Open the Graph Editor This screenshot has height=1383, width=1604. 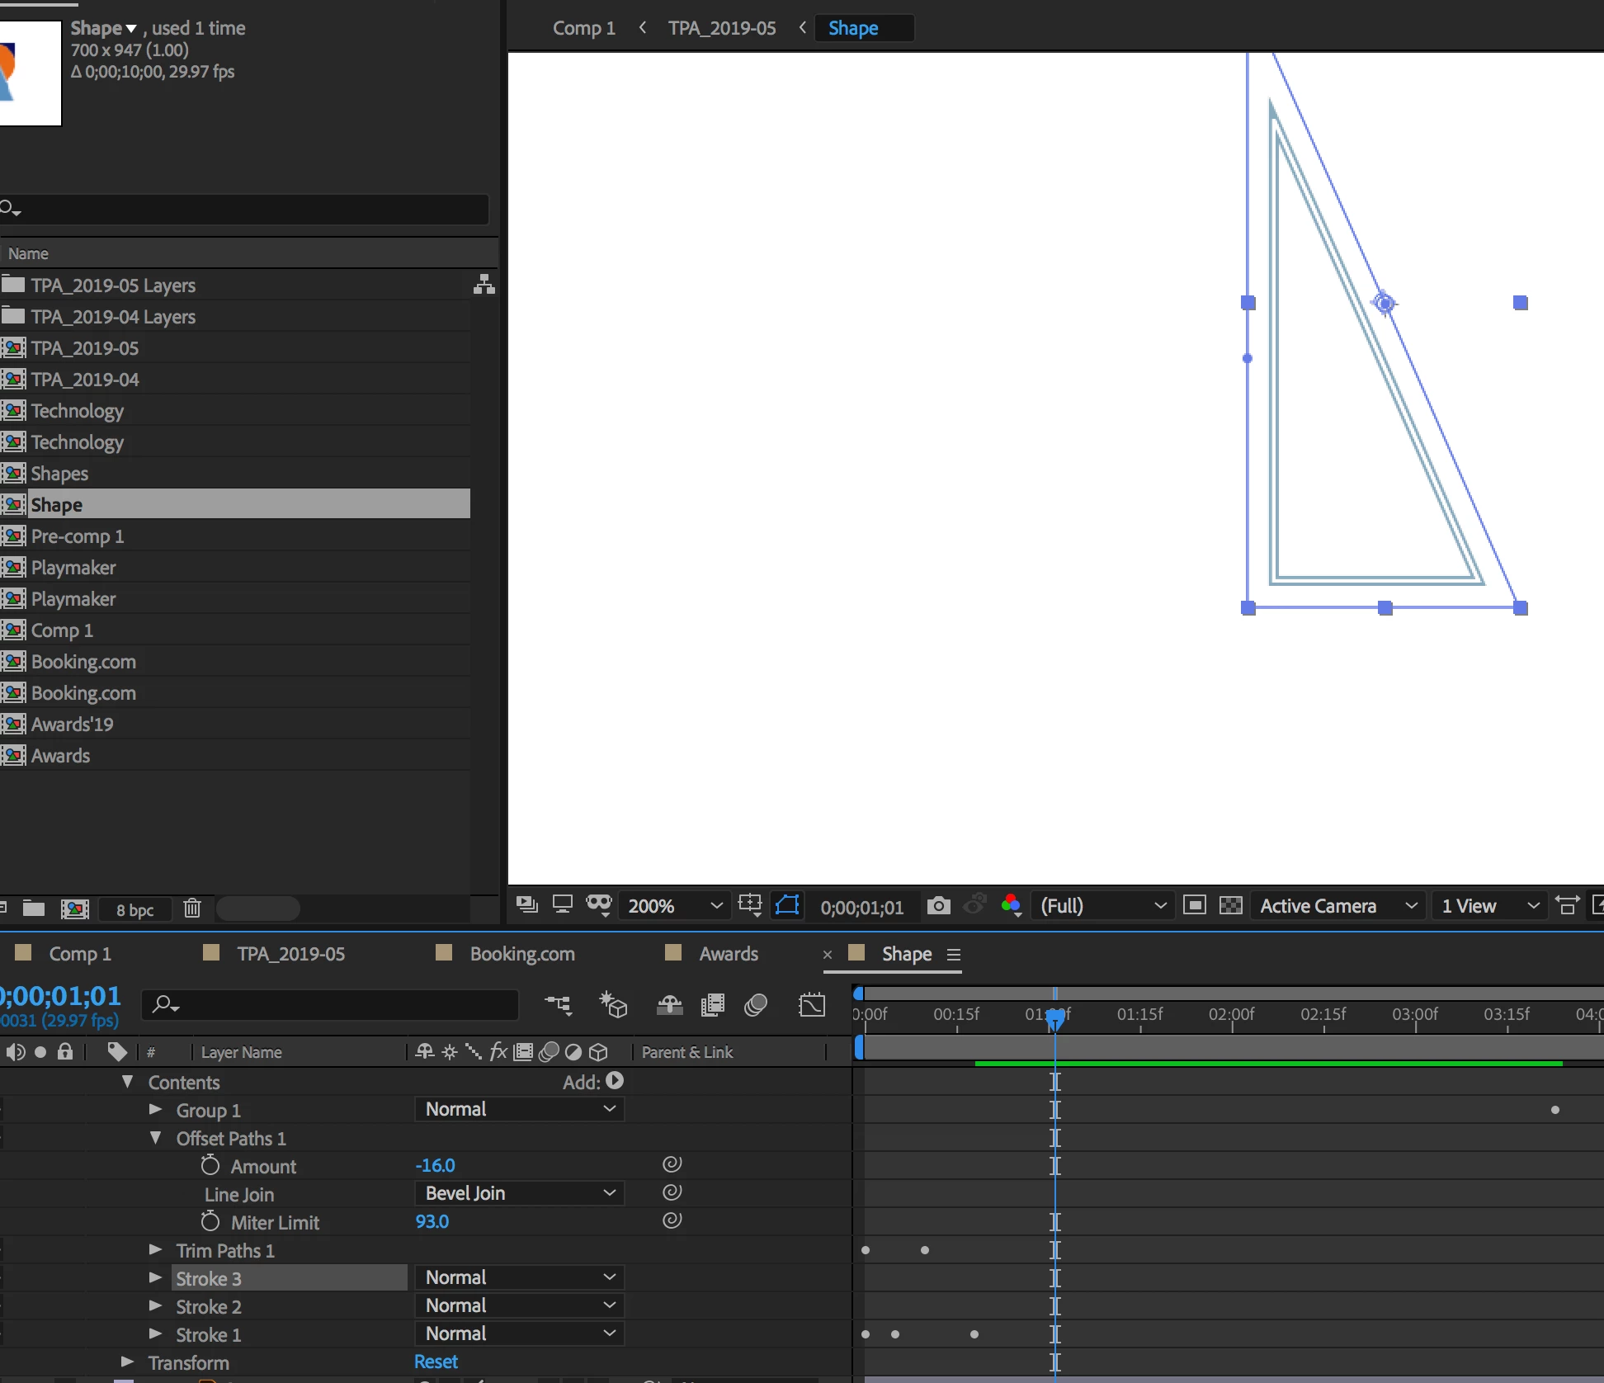(x=812, y=1004)
